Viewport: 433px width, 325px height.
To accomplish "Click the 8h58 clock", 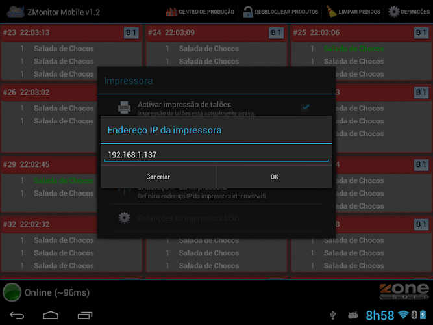I will click(380, 316).
